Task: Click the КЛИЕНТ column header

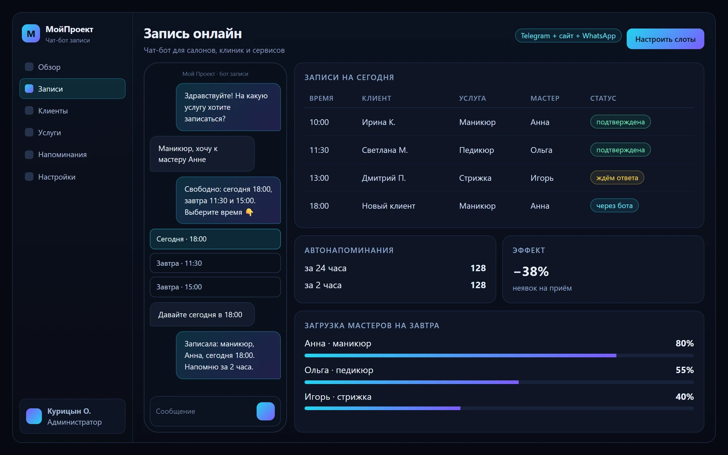Action: [377, 98]
